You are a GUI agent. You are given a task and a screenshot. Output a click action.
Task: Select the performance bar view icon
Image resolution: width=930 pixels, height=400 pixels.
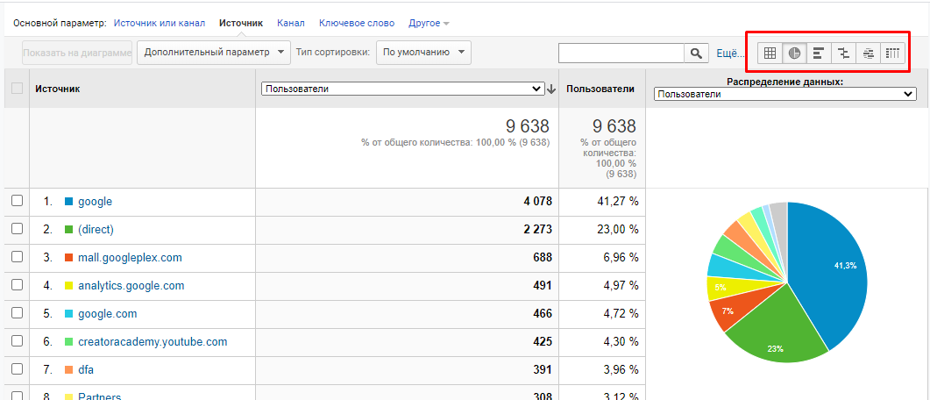pos(819,53)
